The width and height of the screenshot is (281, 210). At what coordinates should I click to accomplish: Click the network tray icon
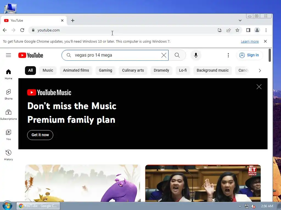(x=247, y=206)
